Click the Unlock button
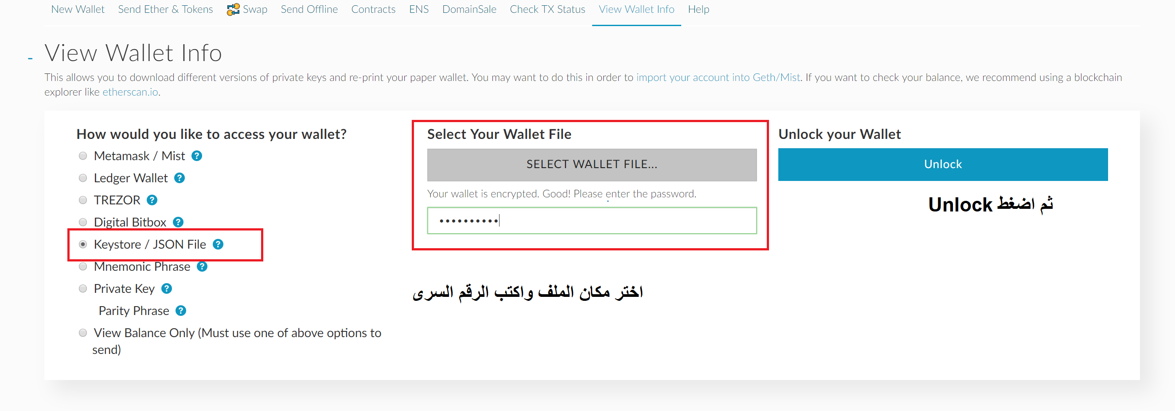Image resolution: width=1175 pixels, height=411 pixels. tap(942, 164)
